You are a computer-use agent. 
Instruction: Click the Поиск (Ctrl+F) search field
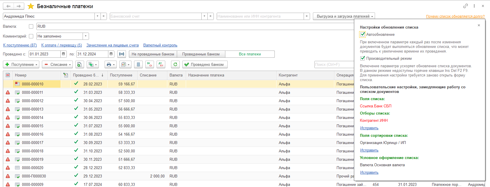click(334, 65)
